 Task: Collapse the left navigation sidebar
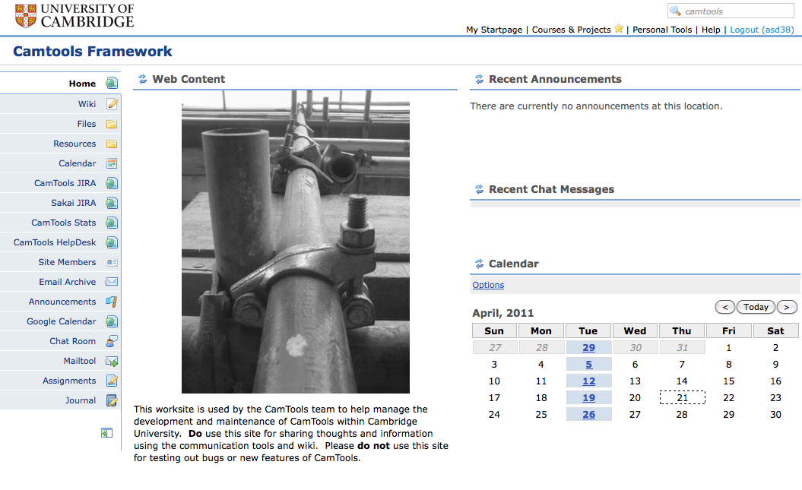106,433
